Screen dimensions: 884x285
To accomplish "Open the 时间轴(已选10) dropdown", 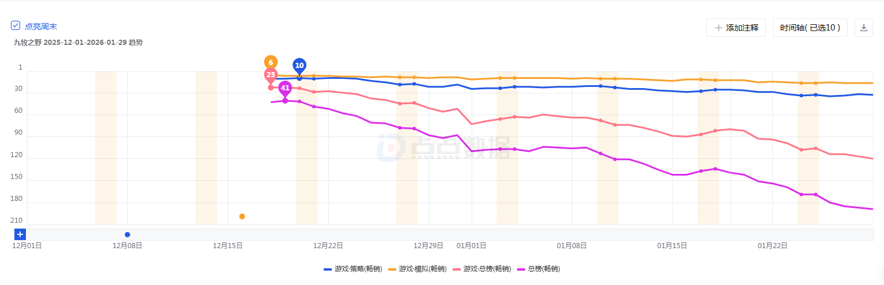I will (810, 28).
